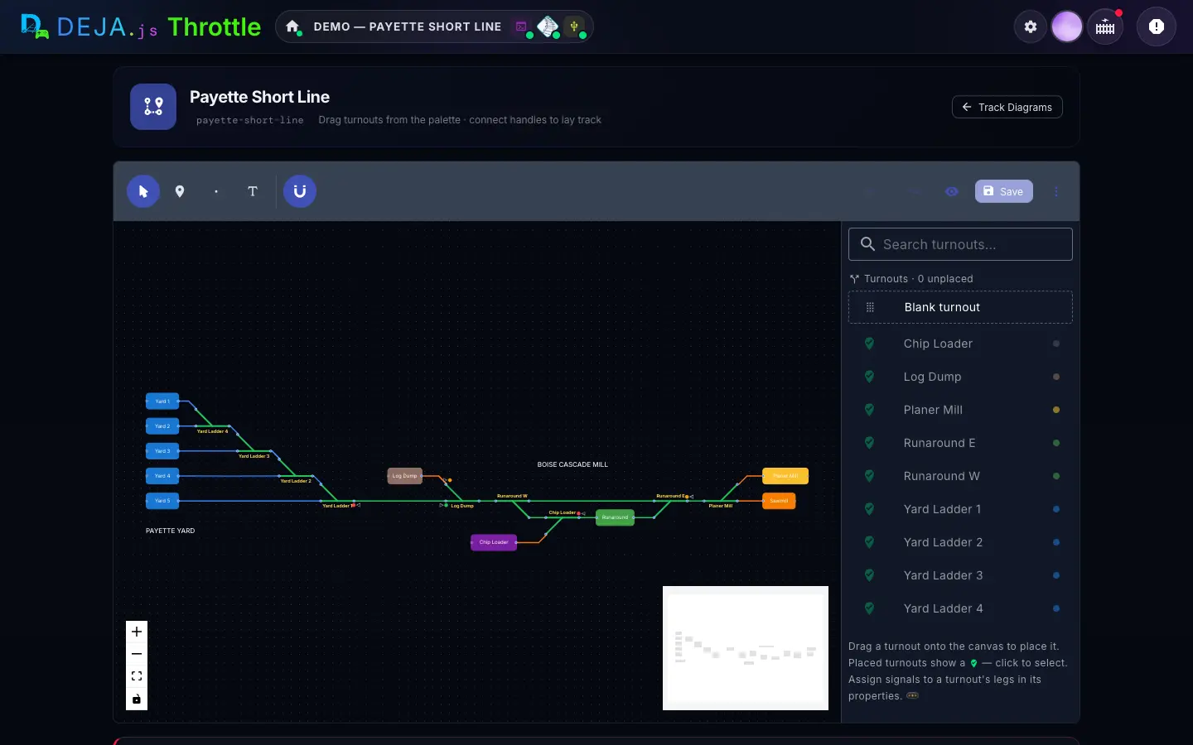Save the track diagram
1193x745 pixels.
(x=1004, y=191)
